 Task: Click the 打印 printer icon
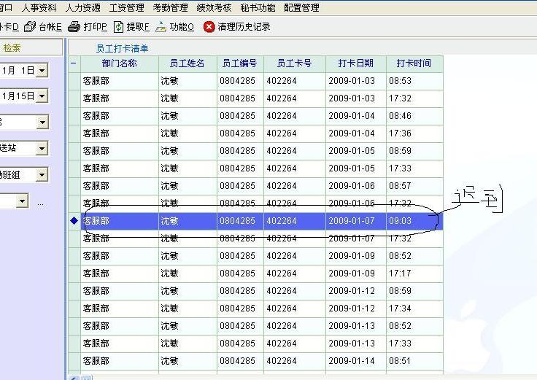pyautogui.click(x=74, y=27)
